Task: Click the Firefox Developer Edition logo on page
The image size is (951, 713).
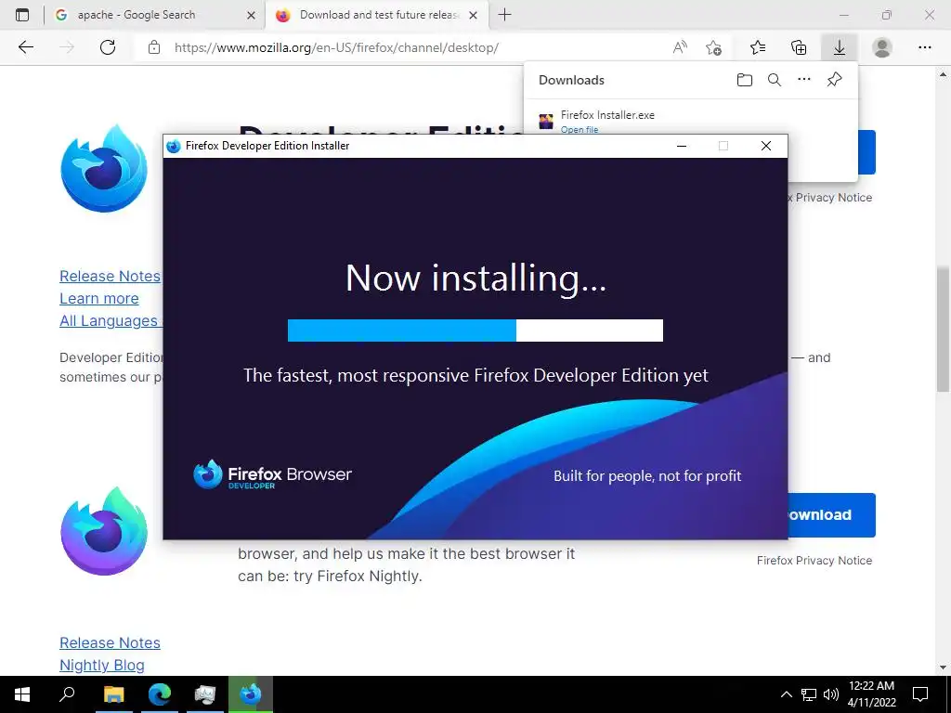Action: [104, 169]
